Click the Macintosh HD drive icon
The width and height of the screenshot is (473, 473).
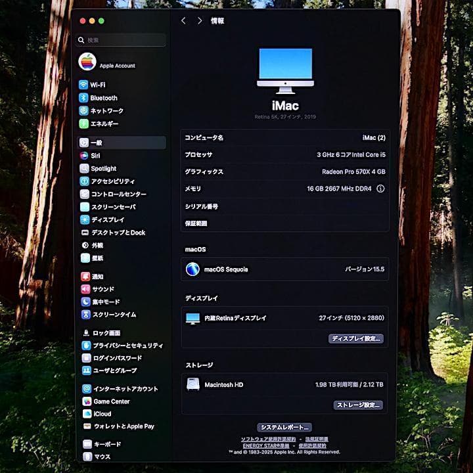click(193, 384)
